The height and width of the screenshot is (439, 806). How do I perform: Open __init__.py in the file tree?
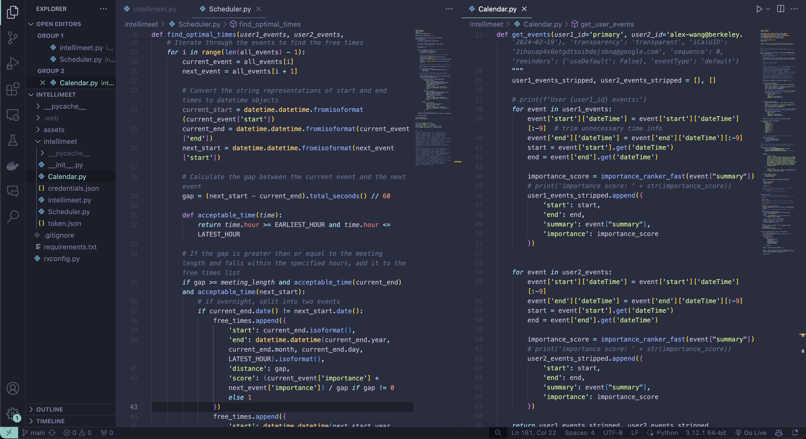coord(65,165)
